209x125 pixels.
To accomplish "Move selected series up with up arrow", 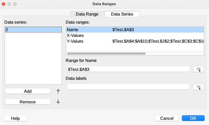I will (x=58, y=91).
